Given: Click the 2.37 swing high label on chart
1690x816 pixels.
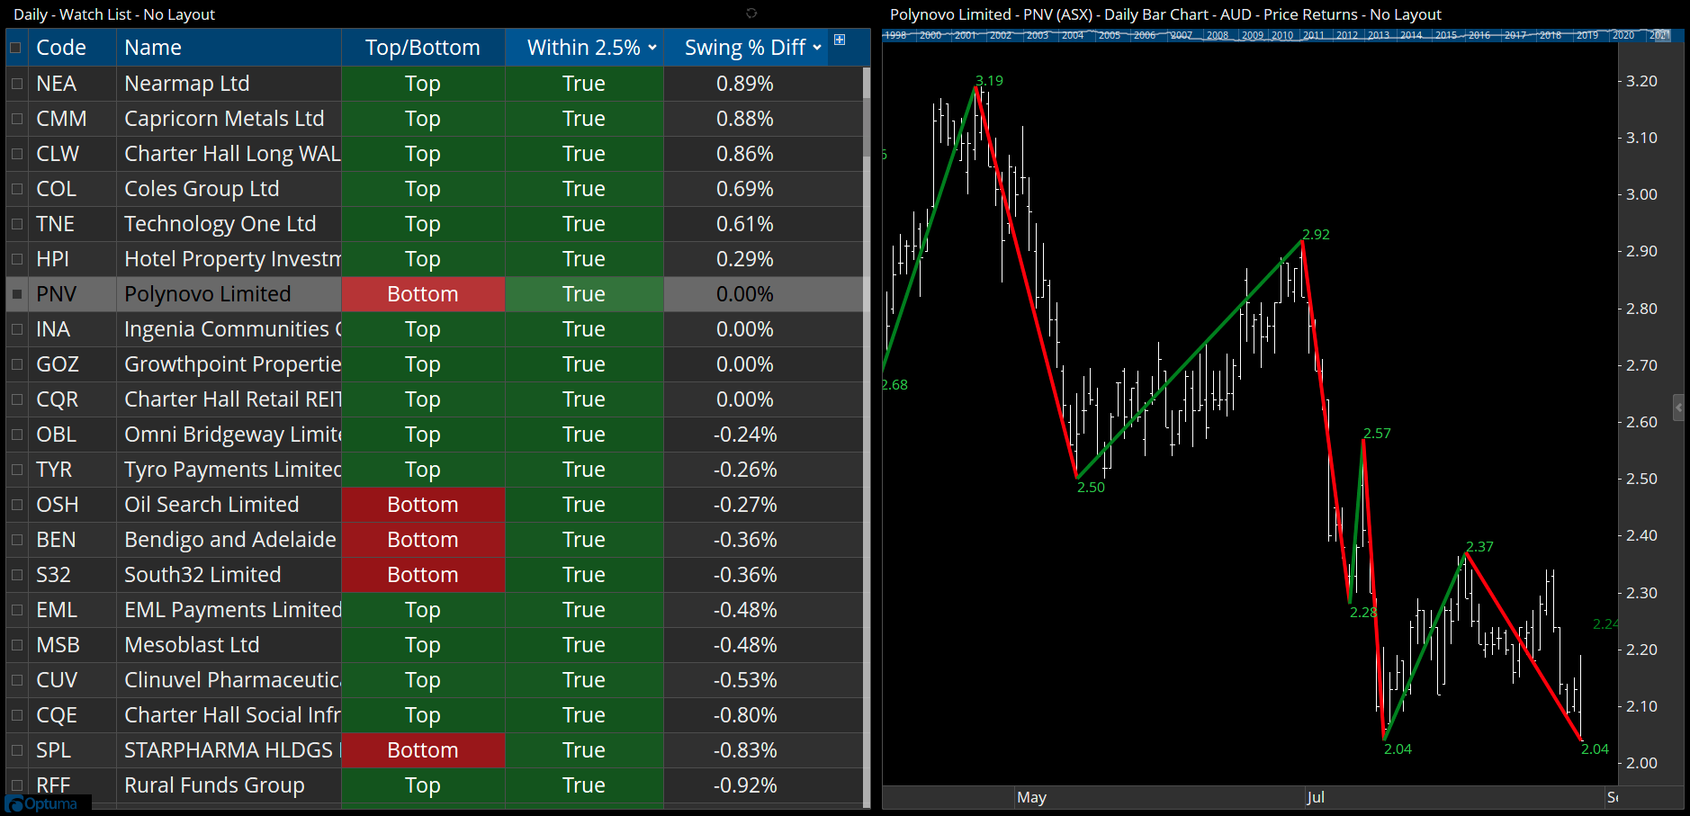Looking at the screenshot, I should click(1479, 547).
